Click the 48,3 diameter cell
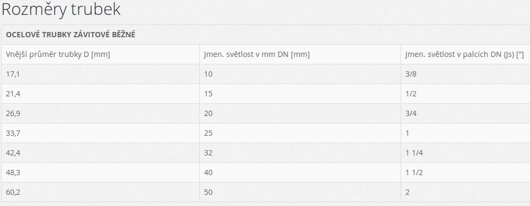Screen dimensions: 530x206 pyautogui.click(x=100, y=172)
